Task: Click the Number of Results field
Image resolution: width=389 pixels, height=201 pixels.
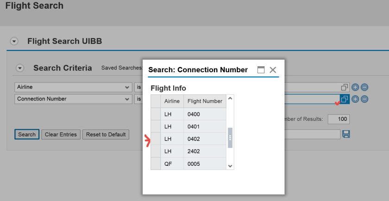Action: pyautogui.click(x=338, y=119)
